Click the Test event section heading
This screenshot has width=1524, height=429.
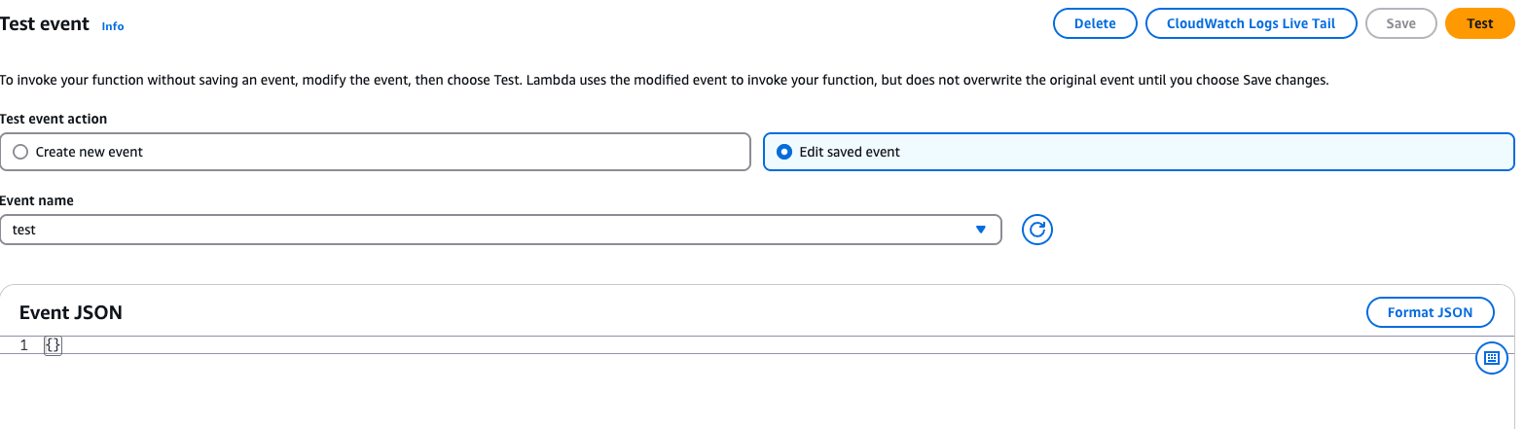pyautogui.click(x=45, y=24)
